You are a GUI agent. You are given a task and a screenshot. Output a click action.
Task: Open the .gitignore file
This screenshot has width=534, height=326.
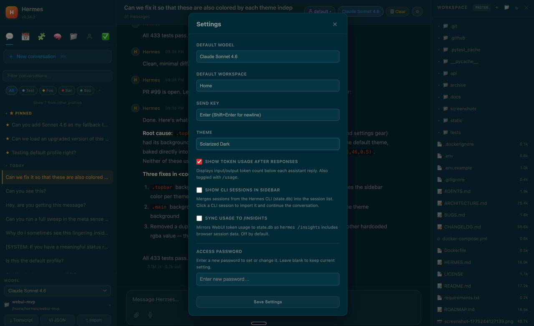(482, 179)
